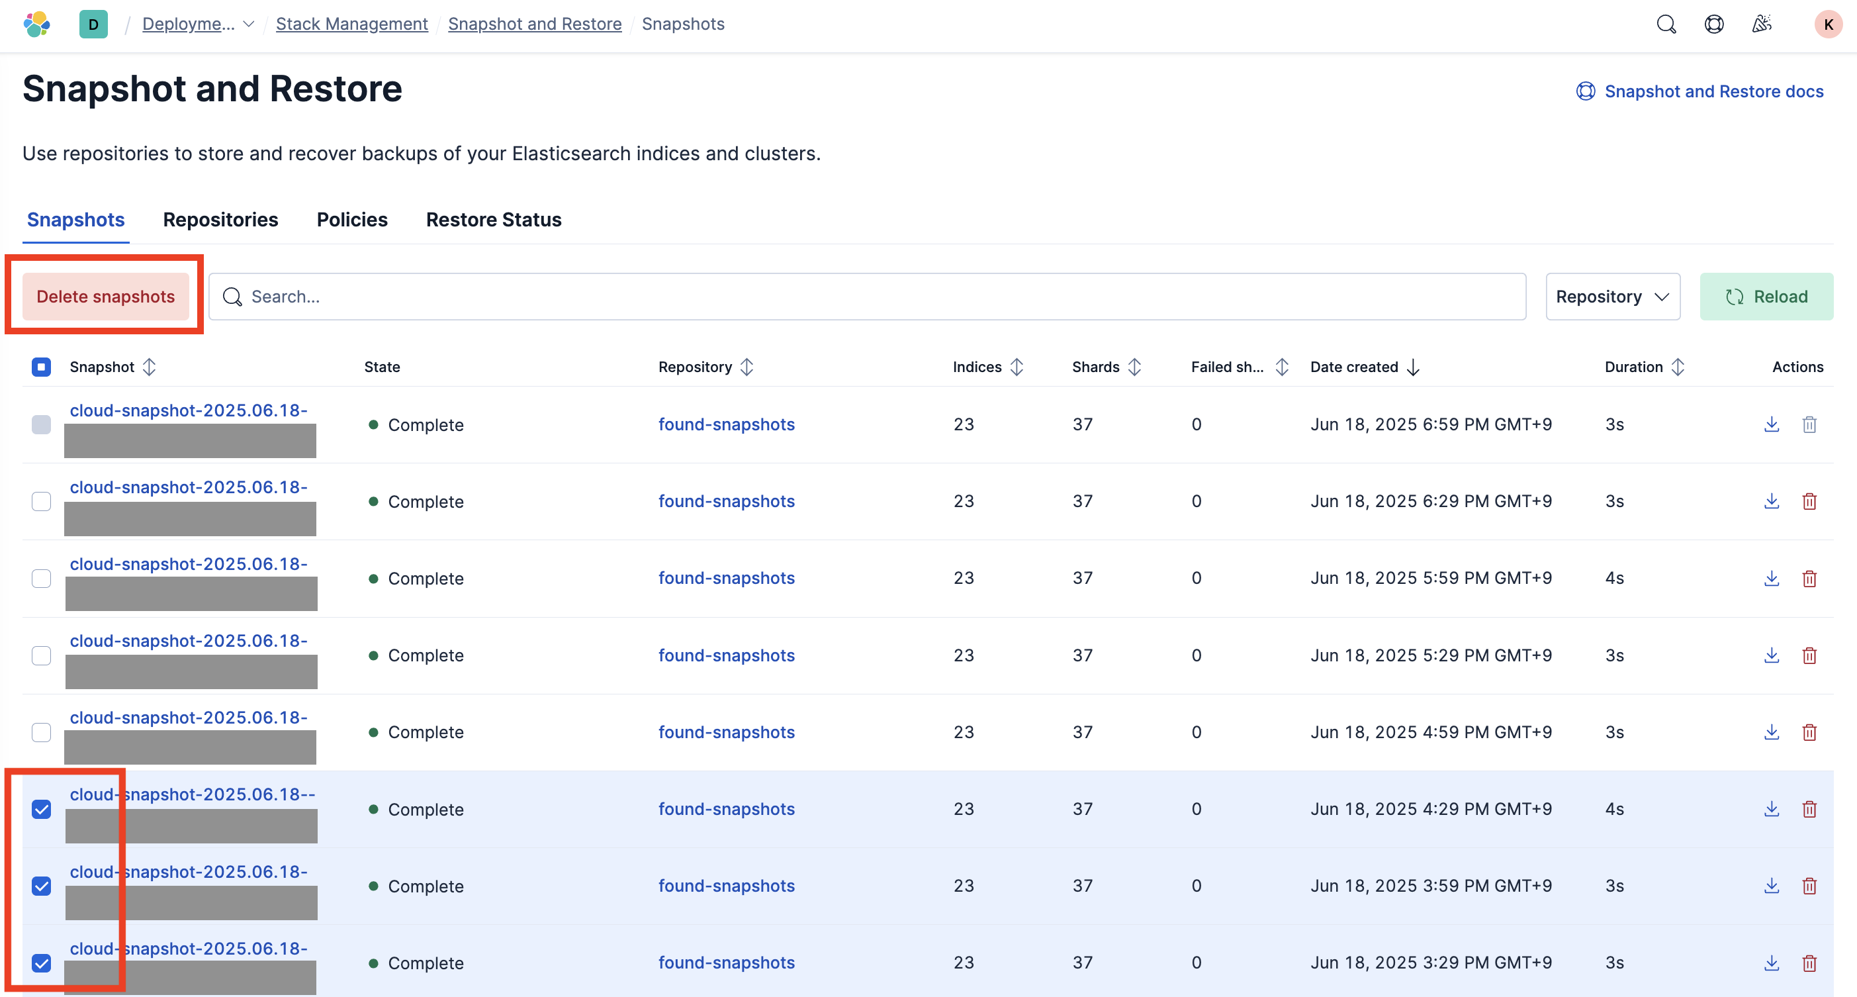Delete the 5:59 PM snapshot via trash icon
This screenshot has height=997, width=1857.
pos(1809,578)
